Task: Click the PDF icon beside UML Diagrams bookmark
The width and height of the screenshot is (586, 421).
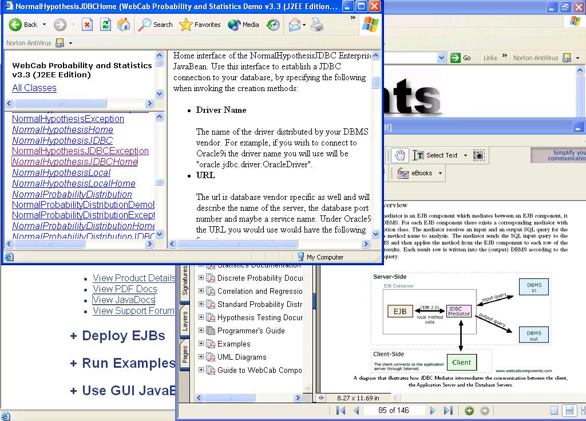Action: 211,357
